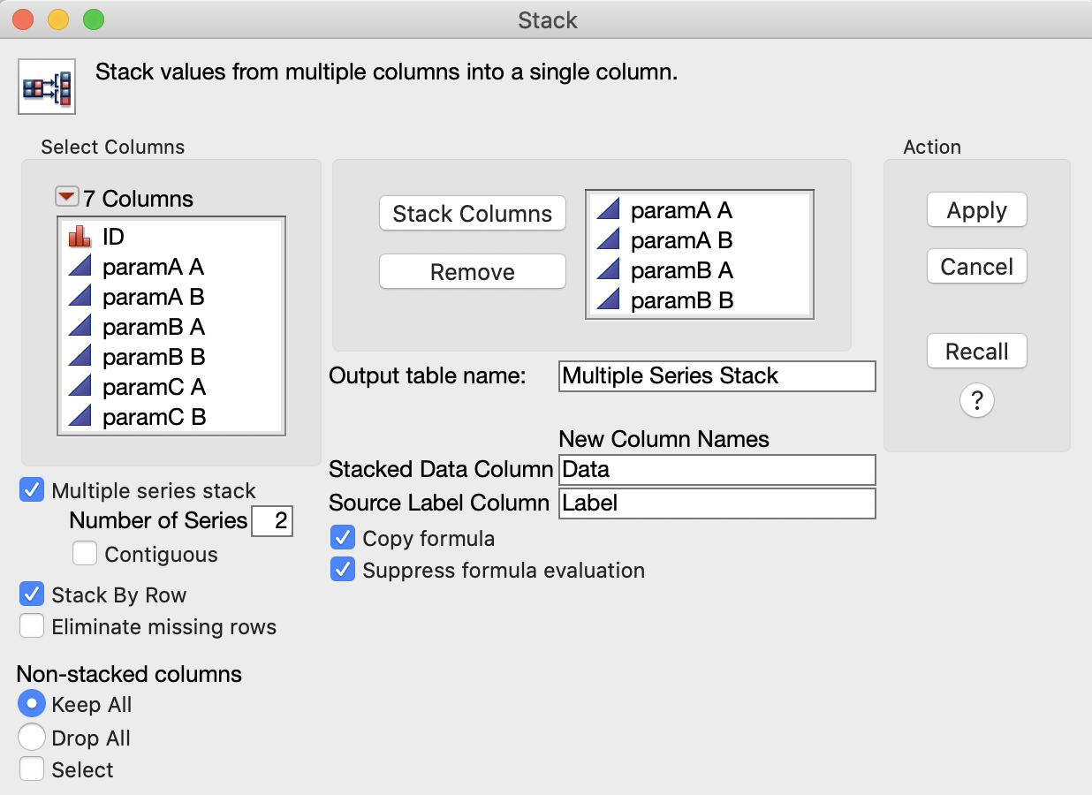1092x795 pixels.
Task: Toggle Stack By Row checkbox
Action: coord(32,594)
